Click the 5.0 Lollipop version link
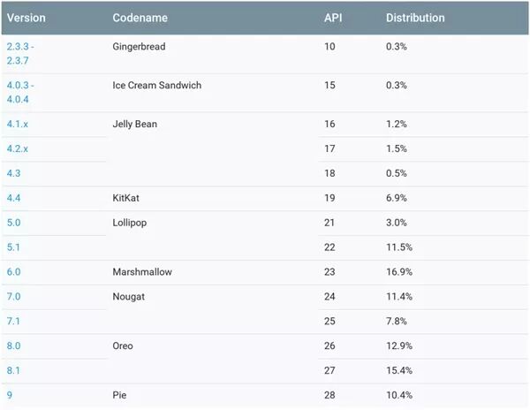 point(13,224)
